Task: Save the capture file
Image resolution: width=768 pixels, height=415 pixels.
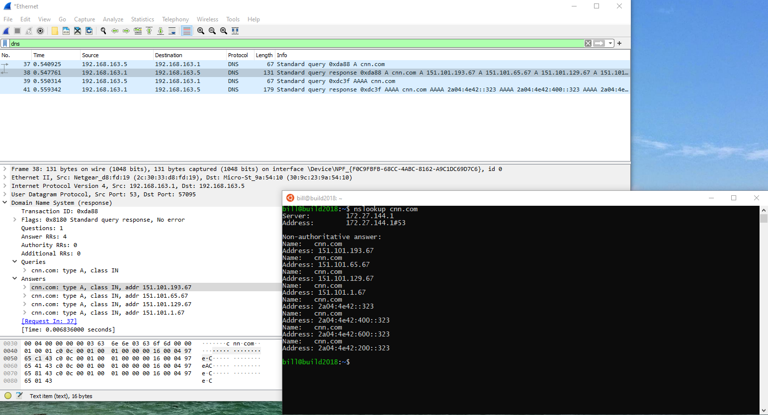Action: pyautogui.click(x=66, y=31)
